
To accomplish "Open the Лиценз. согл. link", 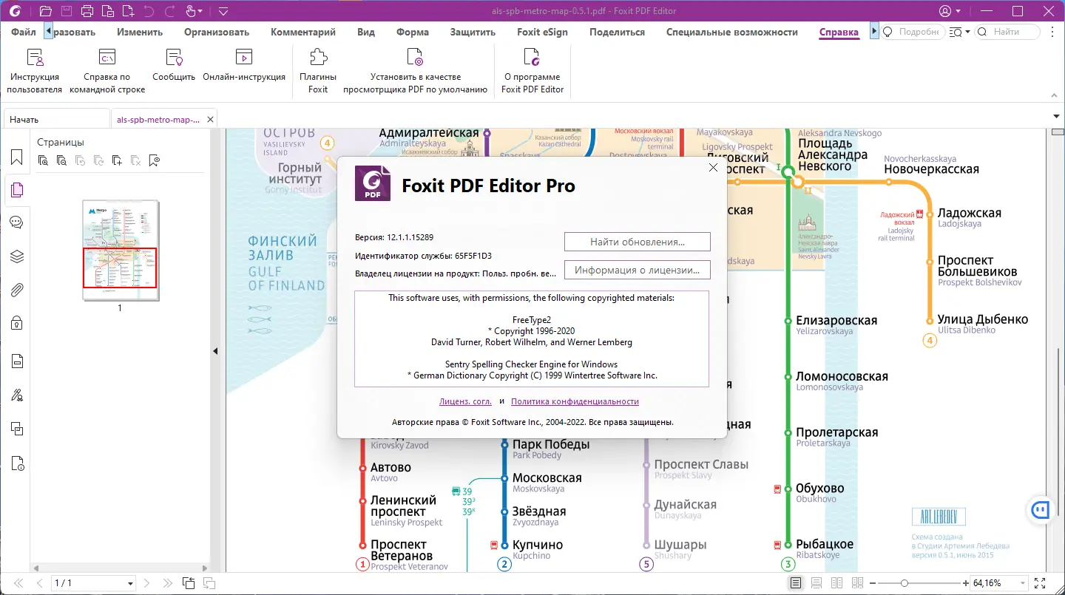I will pos(465,401).
